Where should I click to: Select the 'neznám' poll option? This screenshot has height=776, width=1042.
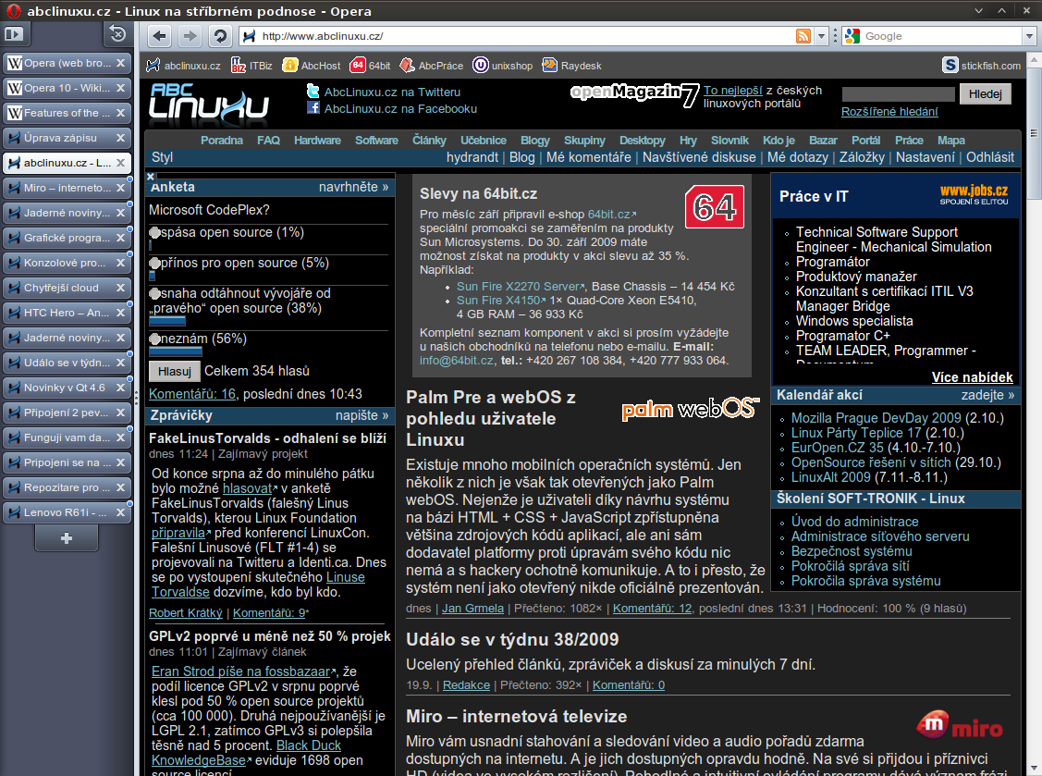tap(154, 339)
